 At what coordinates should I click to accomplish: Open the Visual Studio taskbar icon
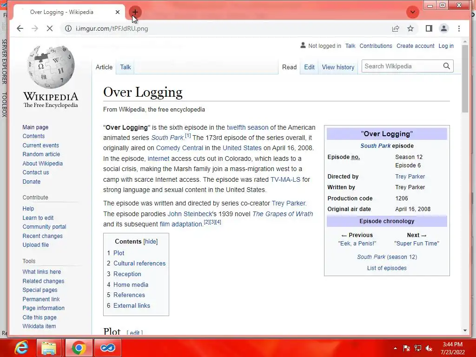pos(108,348)
